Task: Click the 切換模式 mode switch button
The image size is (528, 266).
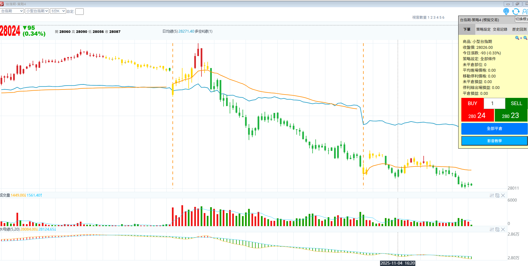Action: [x=521, y=19]
